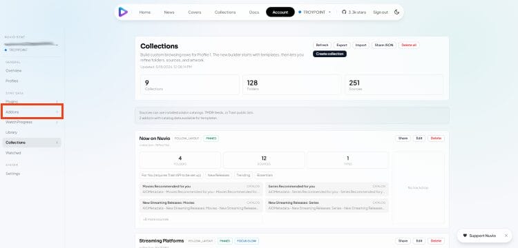This screenshot has height=248, width=518.
Task: Click the Collections page heading
Action: point(160,45)
